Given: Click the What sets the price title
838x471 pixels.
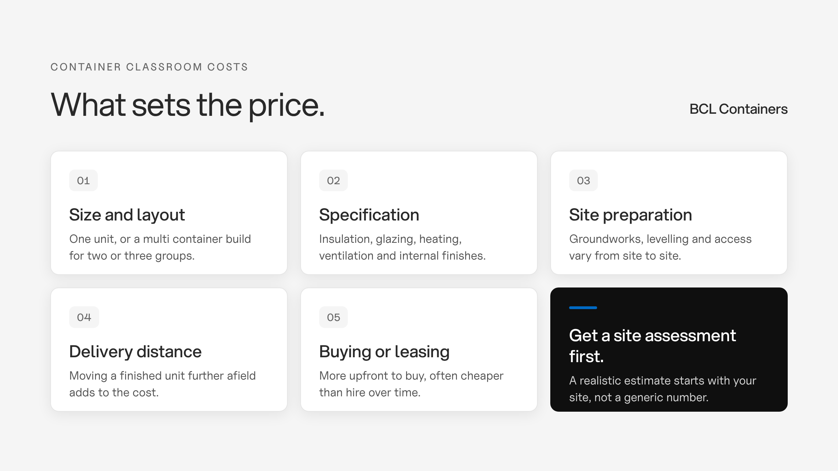Looking at the screenshot, I should click(188, 105).
